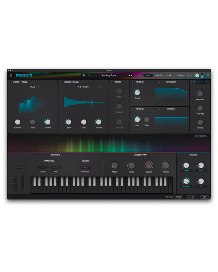Toggle Engine 1 power button
The width and height of the screenshot is (218, 272).
[x=10, y=82]
